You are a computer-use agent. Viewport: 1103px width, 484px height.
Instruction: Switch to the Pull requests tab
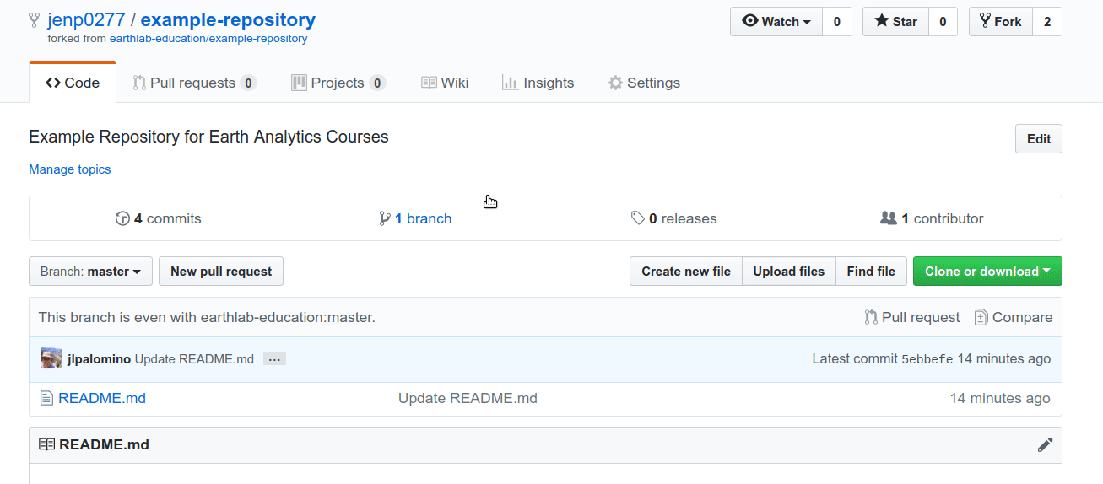coord(194,83)
